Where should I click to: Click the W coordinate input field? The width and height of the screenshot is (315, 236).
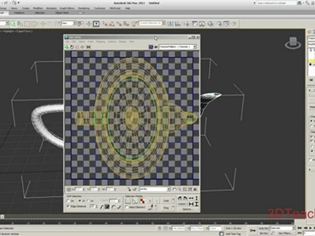click(x=110, y=189)
